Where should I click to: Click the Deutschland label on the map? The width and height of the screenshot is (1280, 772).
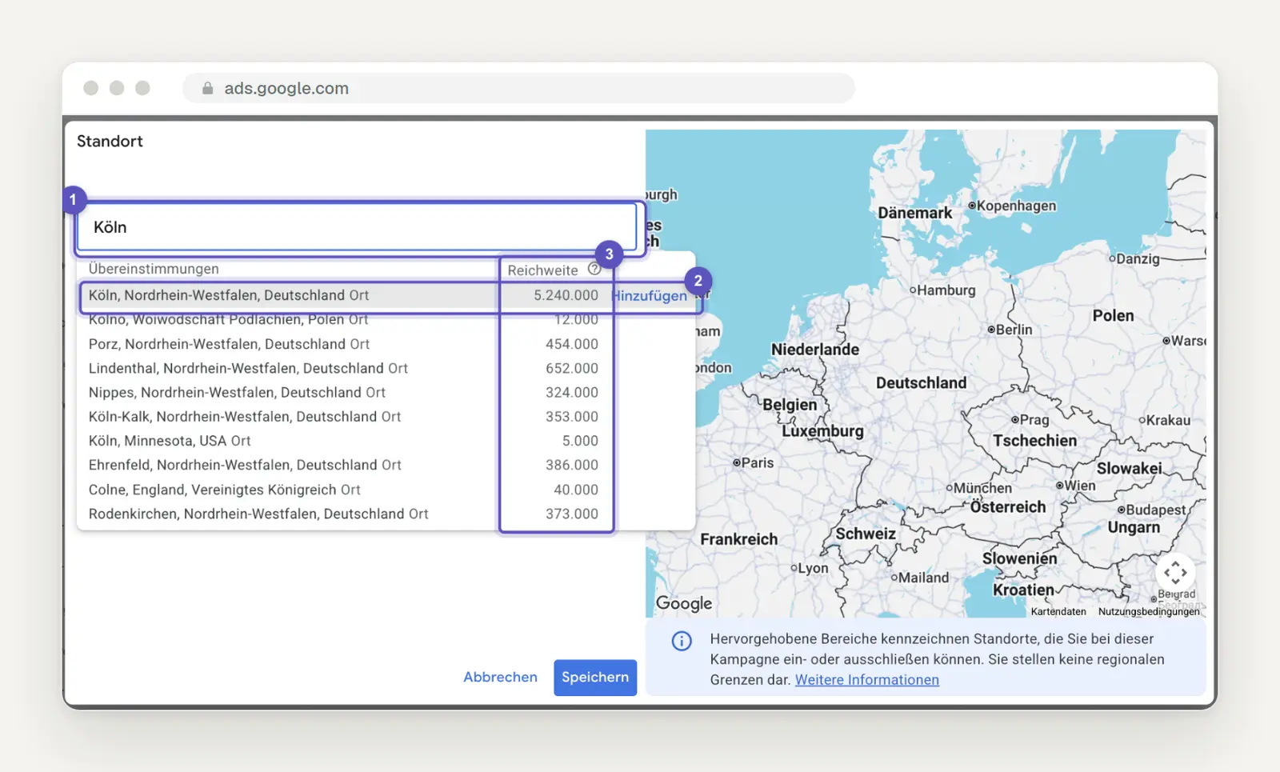(x=921, y=383)
